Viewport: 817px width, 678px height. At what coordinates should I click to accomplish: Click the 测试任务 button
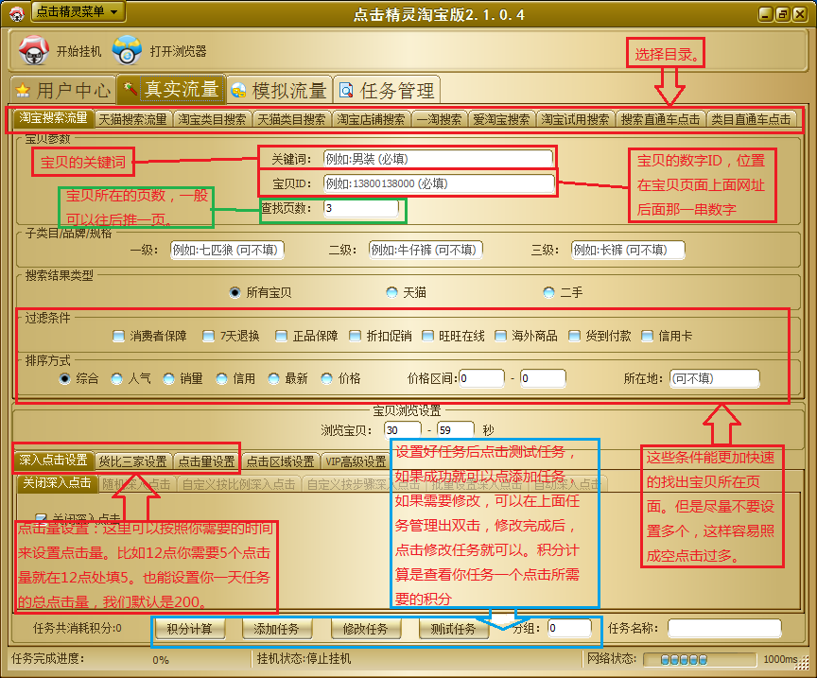454,629
